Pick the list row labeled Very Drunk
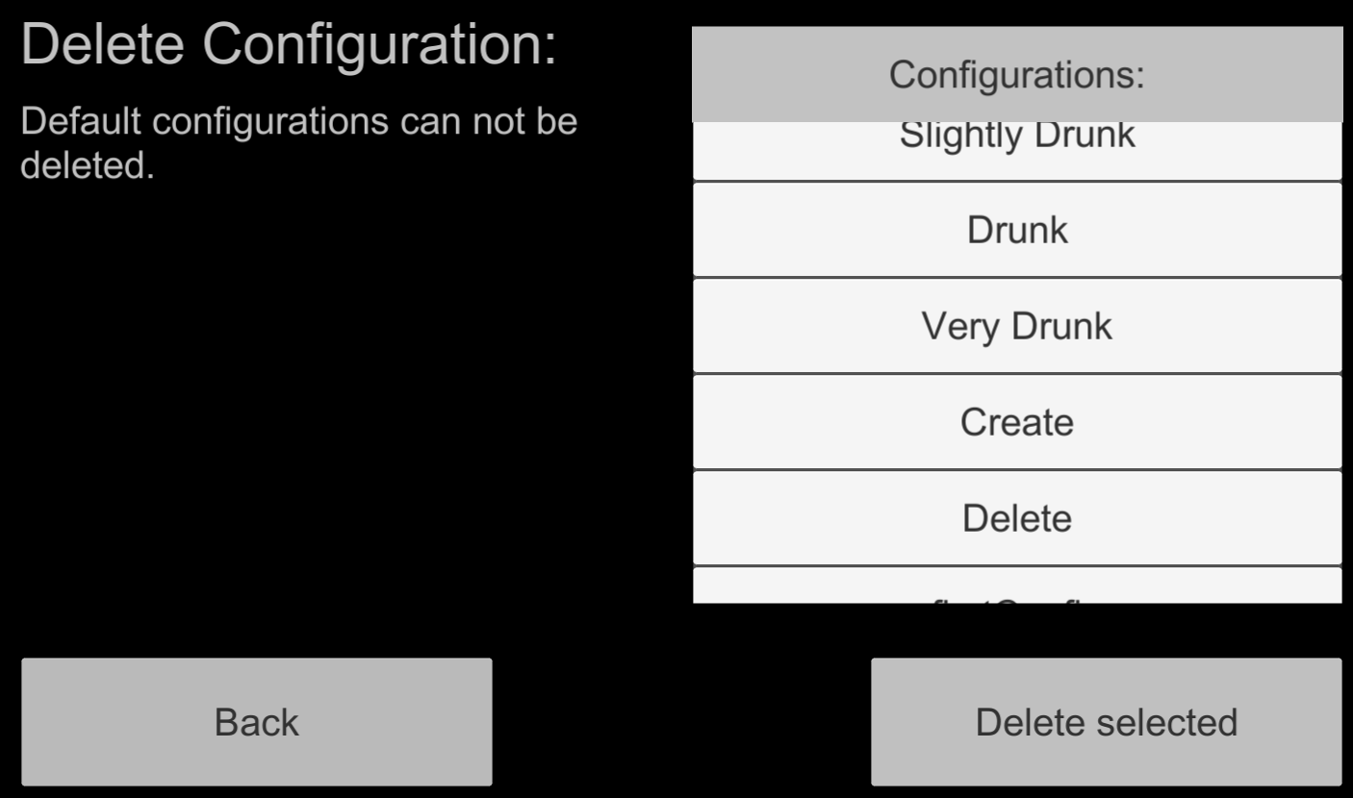This screenshot has height=798, width=1353. coord(1017,326)
